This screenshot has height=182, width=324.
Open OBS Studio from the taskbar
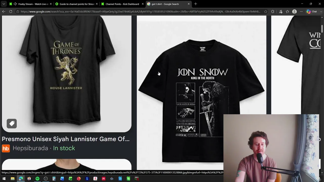[46, 179]
